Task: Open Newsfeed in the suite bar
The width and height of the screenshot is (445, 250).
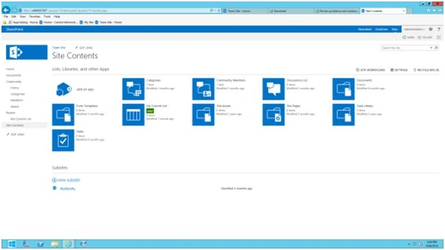Action: point(364,29)
